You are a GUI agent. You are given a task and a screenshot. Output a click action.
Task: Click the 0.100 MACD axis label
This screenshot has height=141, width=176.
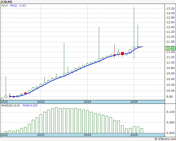(x=170, y=112)
